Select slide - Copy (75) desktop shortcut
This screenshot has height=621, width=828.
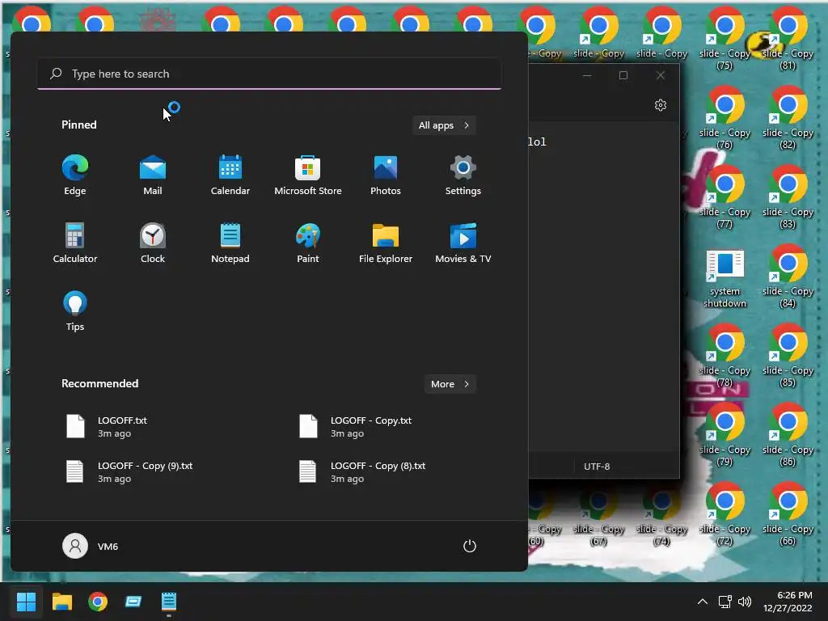pos(724,40)
